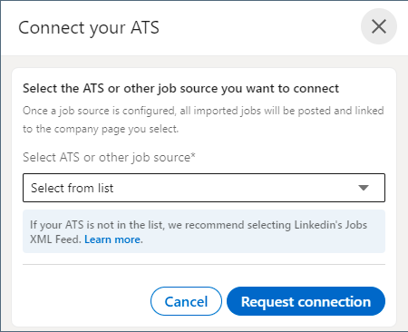Click the Select ATS or other job source label
The width and height of the screenshot is (408, 332).
109,157
